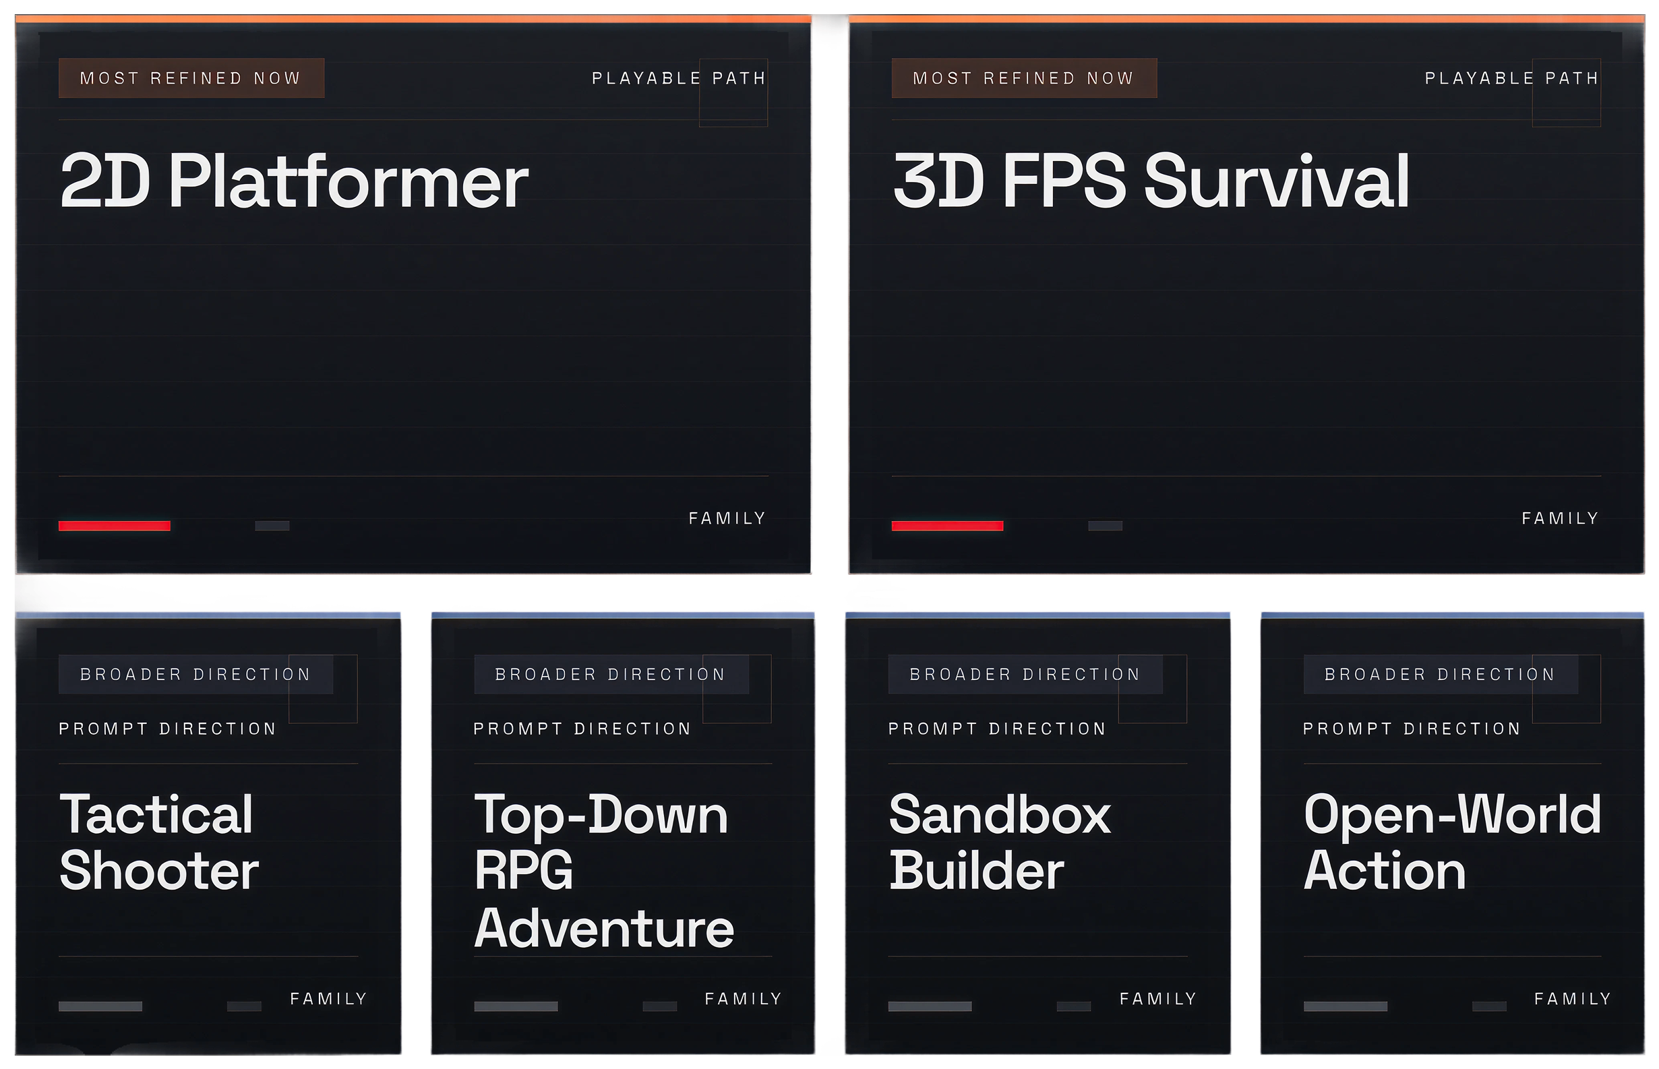Click Most Refined Now badge on 3D FPS Survival

point(1024,78)
